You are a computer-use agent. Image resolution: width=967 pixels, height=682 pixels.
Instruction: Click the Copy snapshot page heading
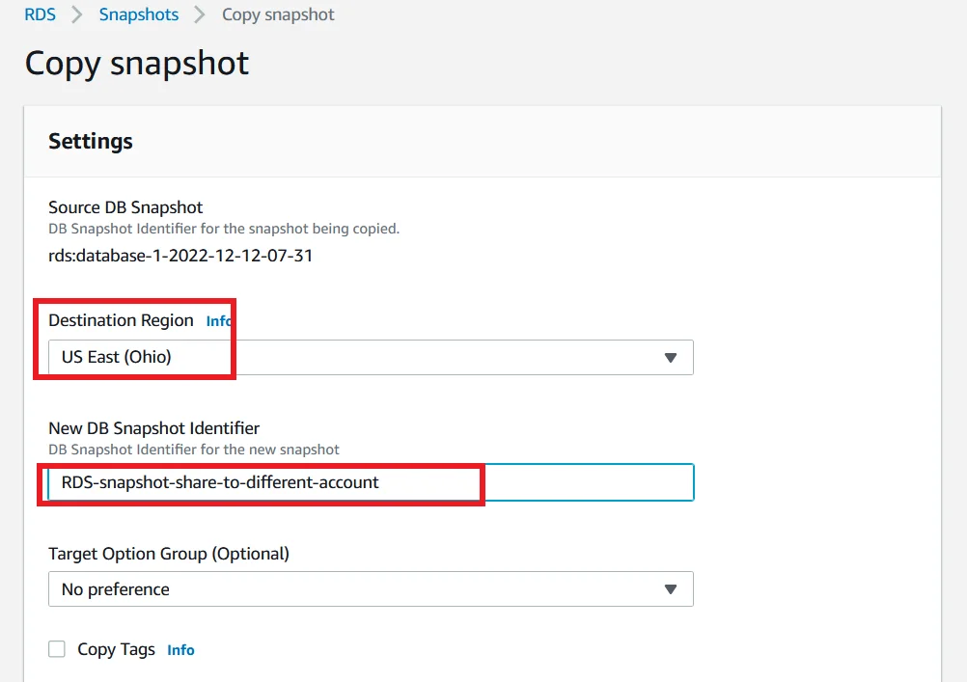137,64
